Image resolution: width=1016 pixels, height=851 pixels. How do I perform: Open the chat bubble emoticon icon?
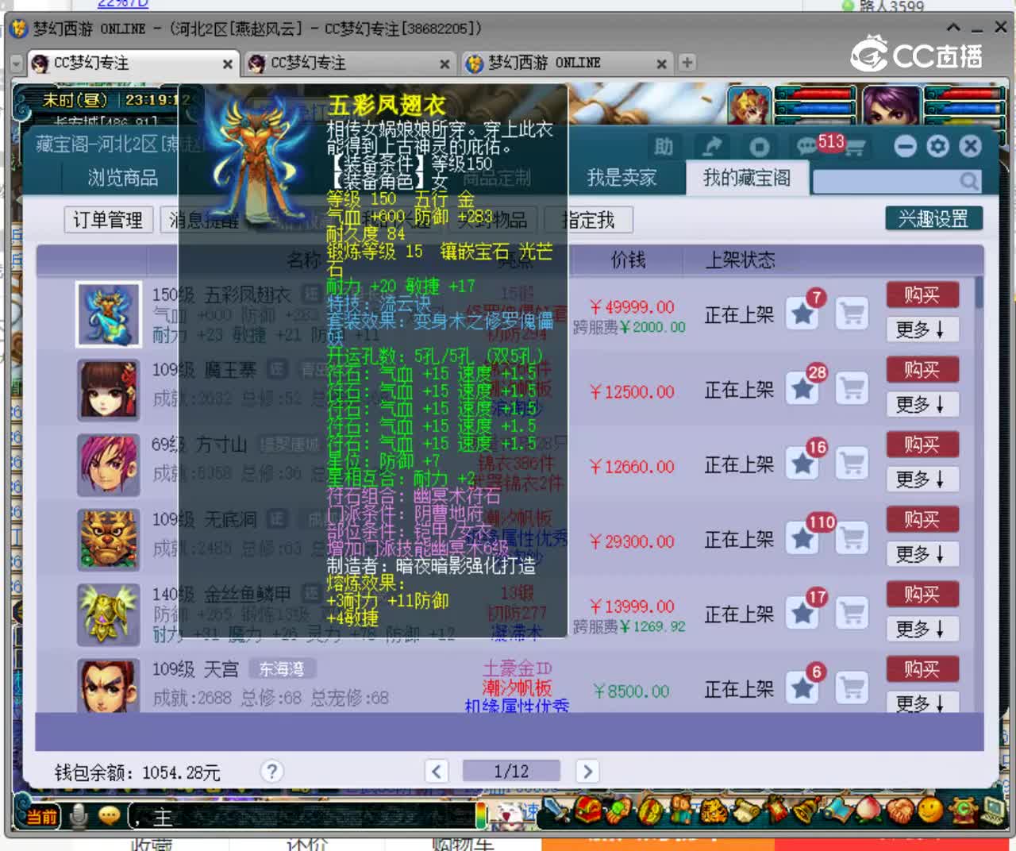point(109,816)
